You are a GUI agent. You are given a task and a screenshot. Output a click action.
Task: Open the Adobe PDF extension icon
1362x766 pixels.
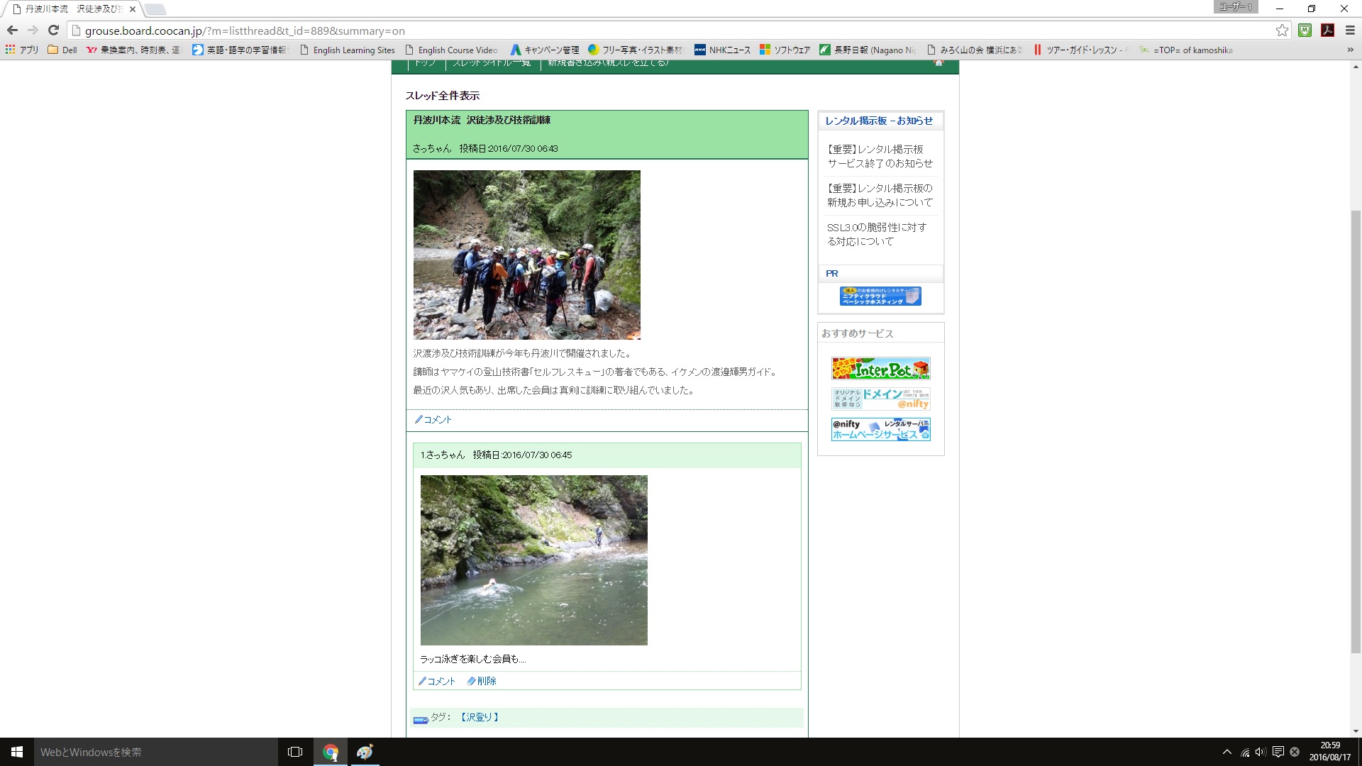tap(1327, 30)
